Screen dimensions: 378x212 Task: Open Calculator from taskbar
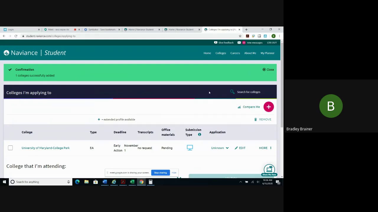(151, 182)
